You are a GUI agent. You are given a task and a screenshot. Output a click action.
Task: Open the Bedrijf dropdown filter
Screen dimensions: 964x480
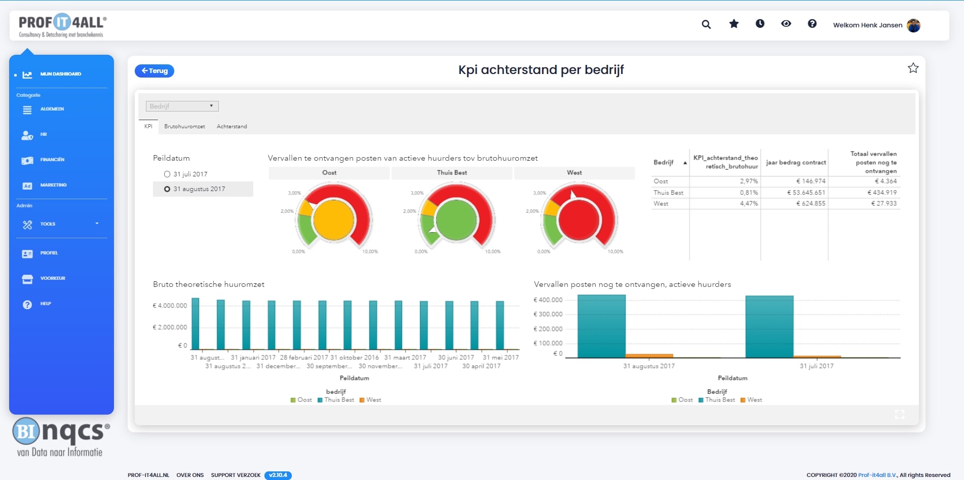click(182, 106)
